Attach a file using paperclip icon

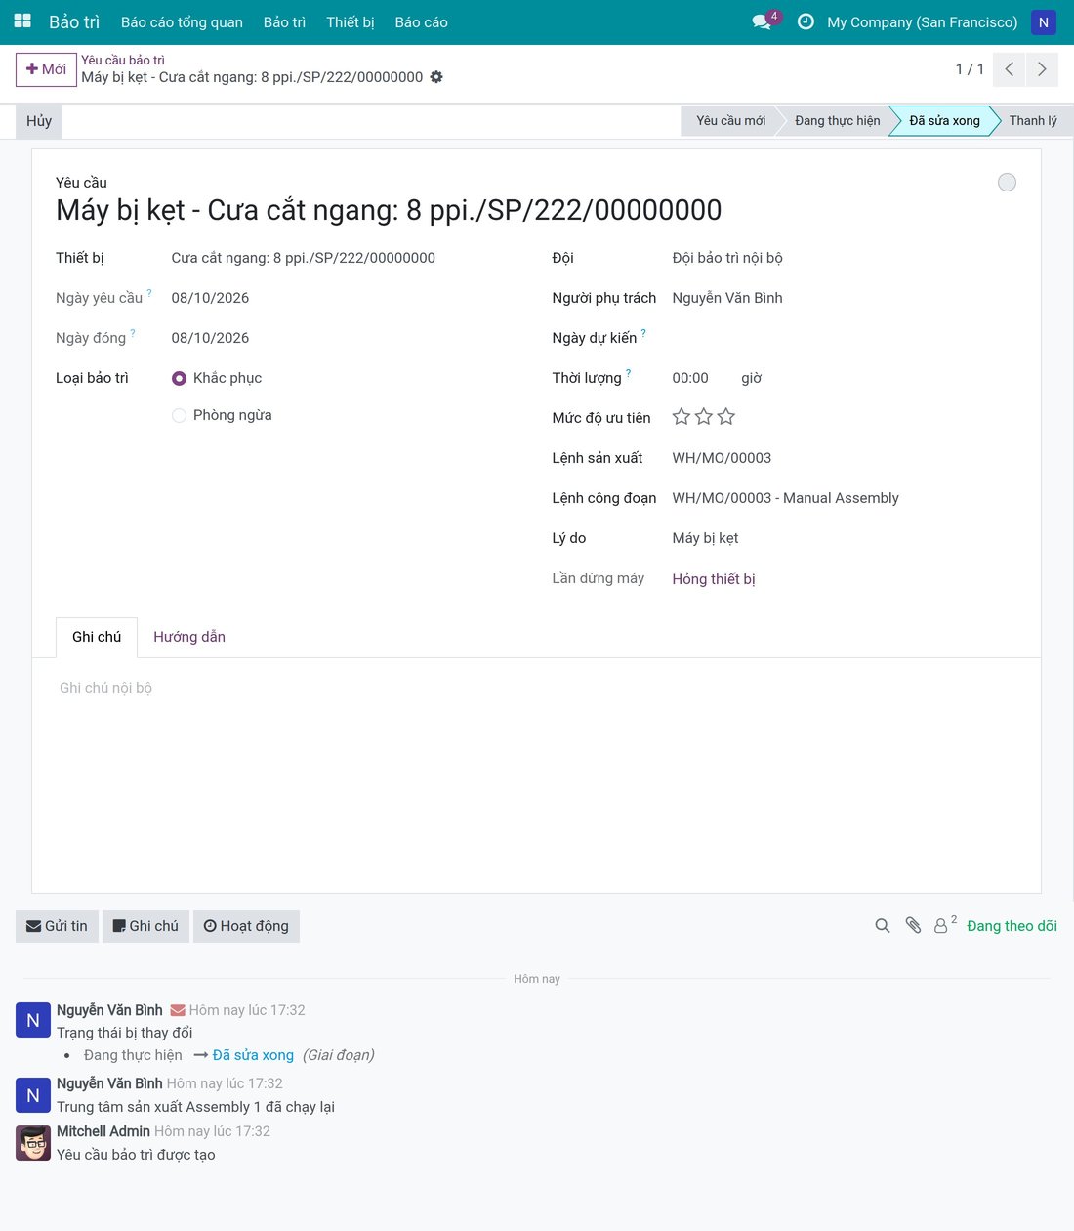(913, 926)
